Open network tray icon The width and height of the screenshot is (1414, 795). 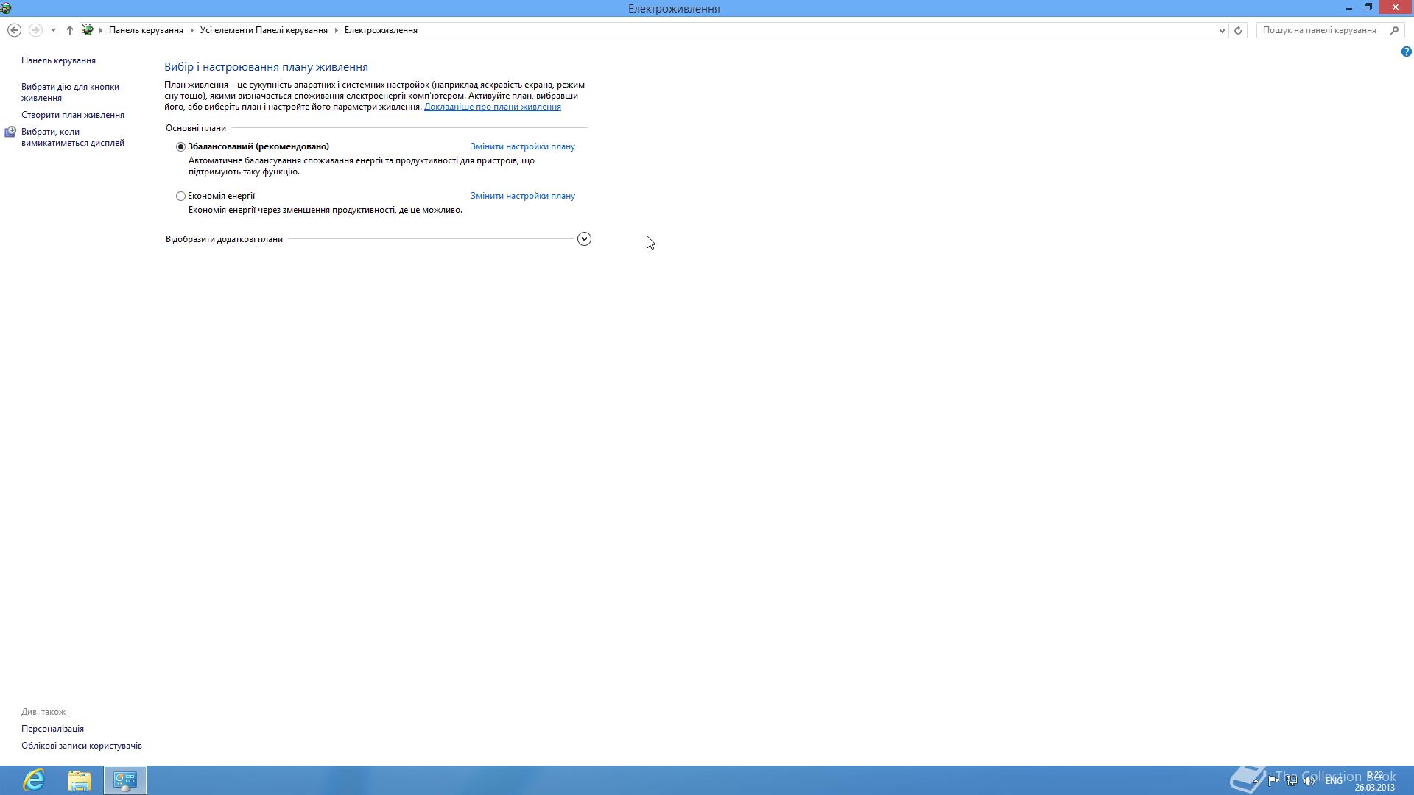pyautogui.click(x=1292, y=780)
